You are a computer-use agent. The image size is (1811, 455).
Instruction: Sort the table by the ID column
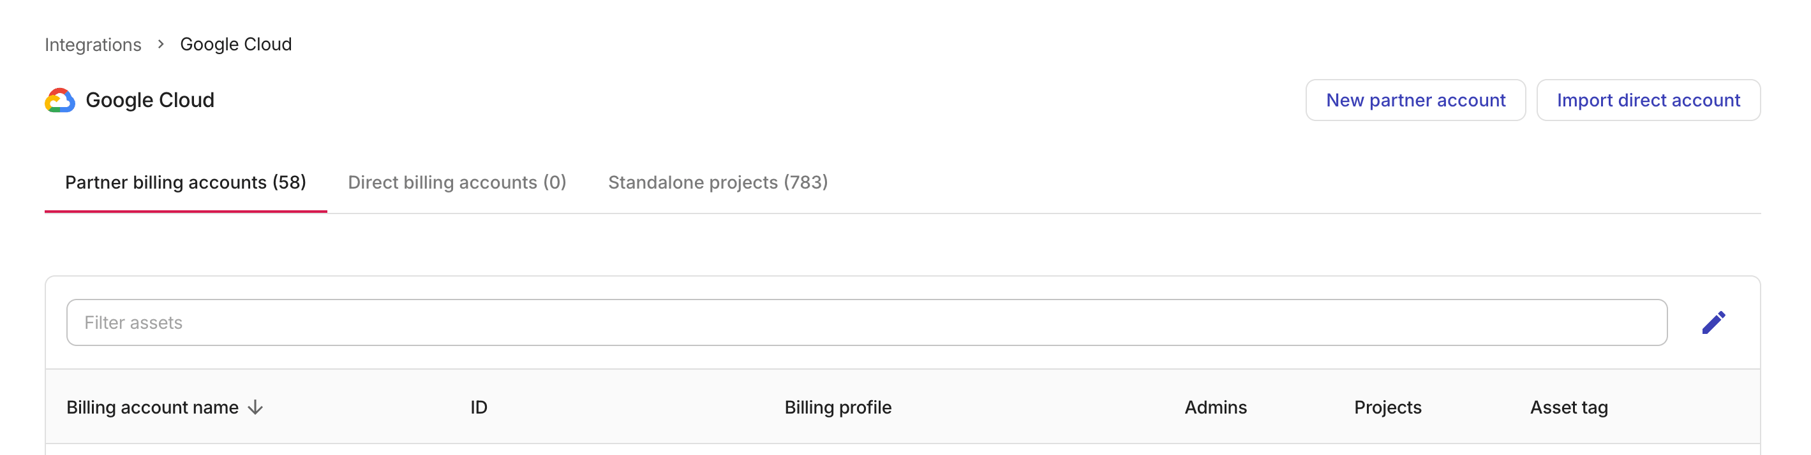click(479, 407)
